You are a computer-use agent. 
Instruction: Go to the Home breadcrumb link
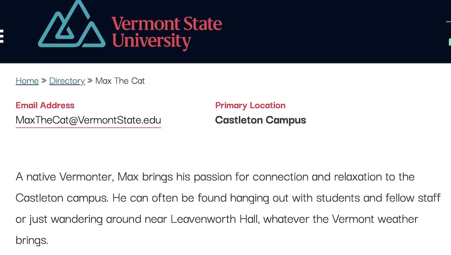tap(27, 81)
